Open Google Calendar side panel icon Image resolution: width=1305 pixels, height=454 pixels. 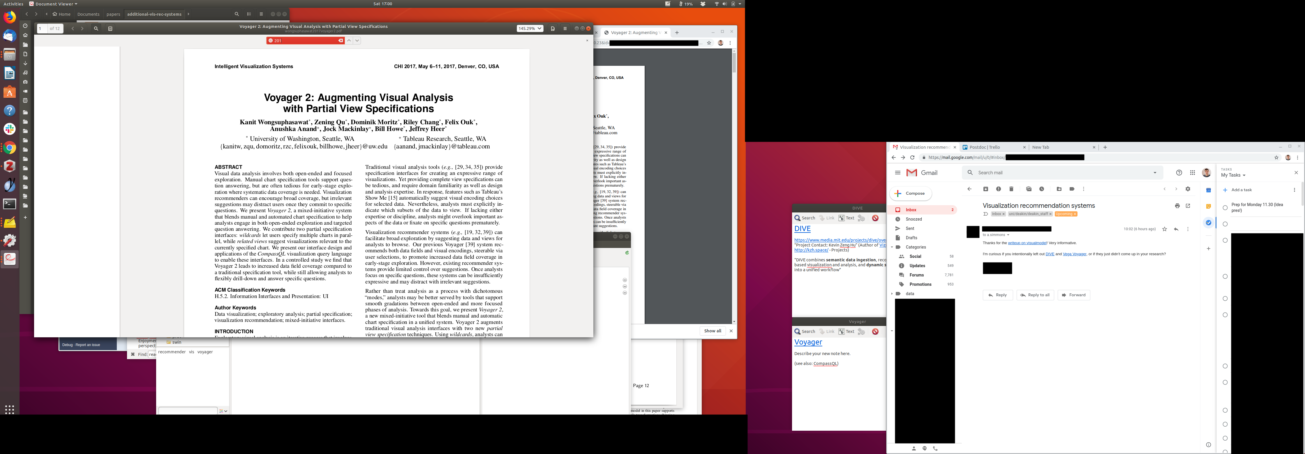point(1208,190)
